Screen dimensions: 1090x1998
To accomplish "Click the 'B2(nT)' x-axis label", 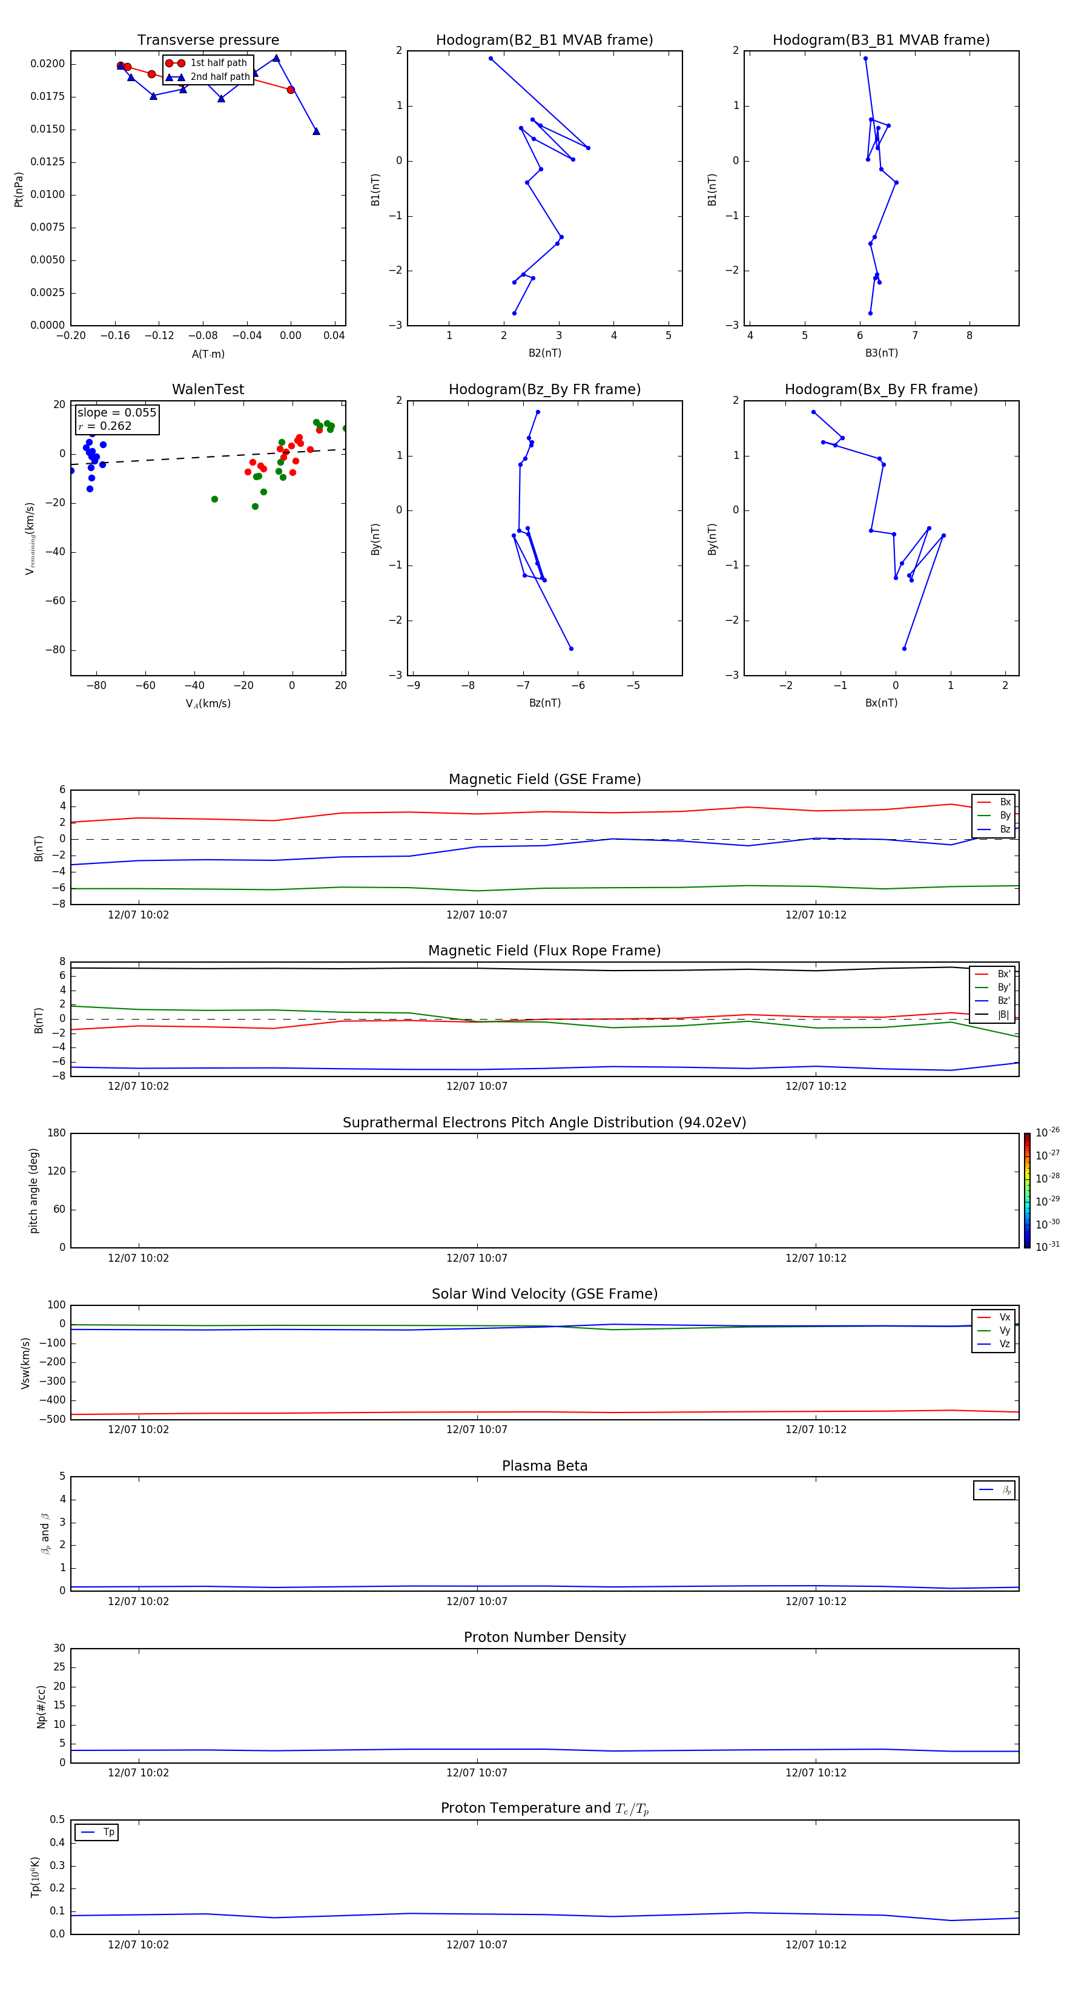I will 544,353.
